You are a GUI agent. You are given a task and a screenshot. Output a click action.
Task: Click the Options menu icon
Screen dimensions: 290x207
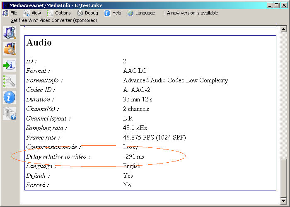coord(50,13)
